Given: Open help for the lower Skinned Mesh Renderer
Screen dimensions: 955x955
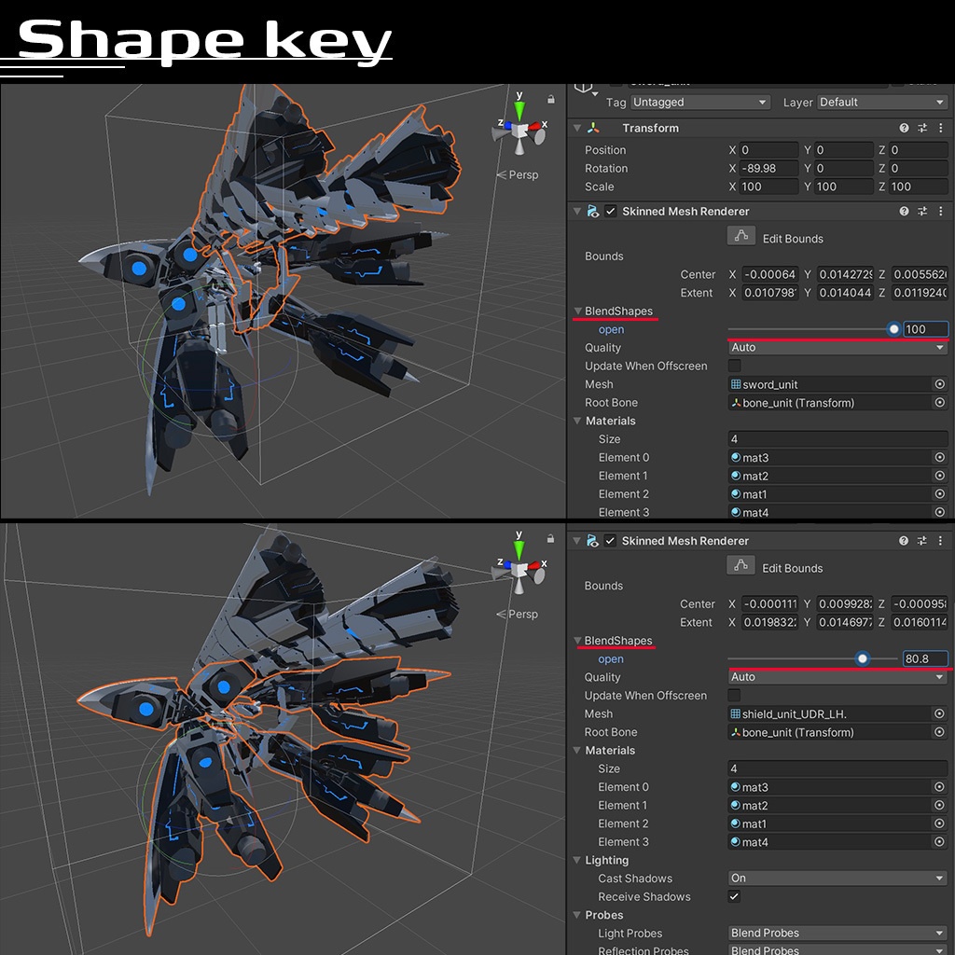Looking at the screenshot, I should tap(903, 541).
